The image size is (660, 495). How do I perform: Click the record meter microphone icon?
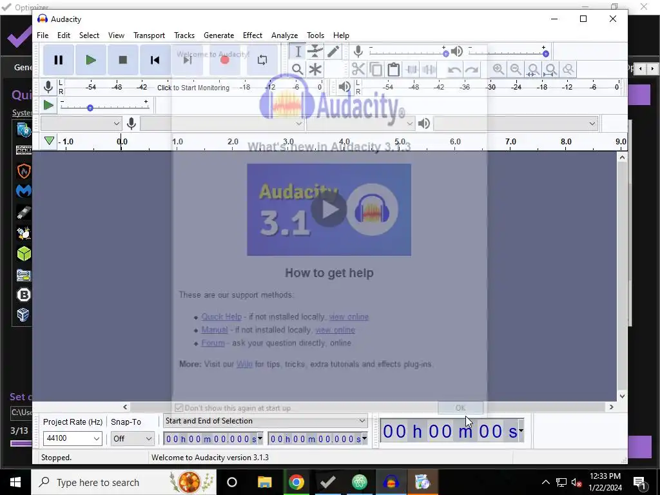pos(48,87)
